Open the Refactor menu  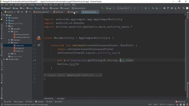click(39, 5)
